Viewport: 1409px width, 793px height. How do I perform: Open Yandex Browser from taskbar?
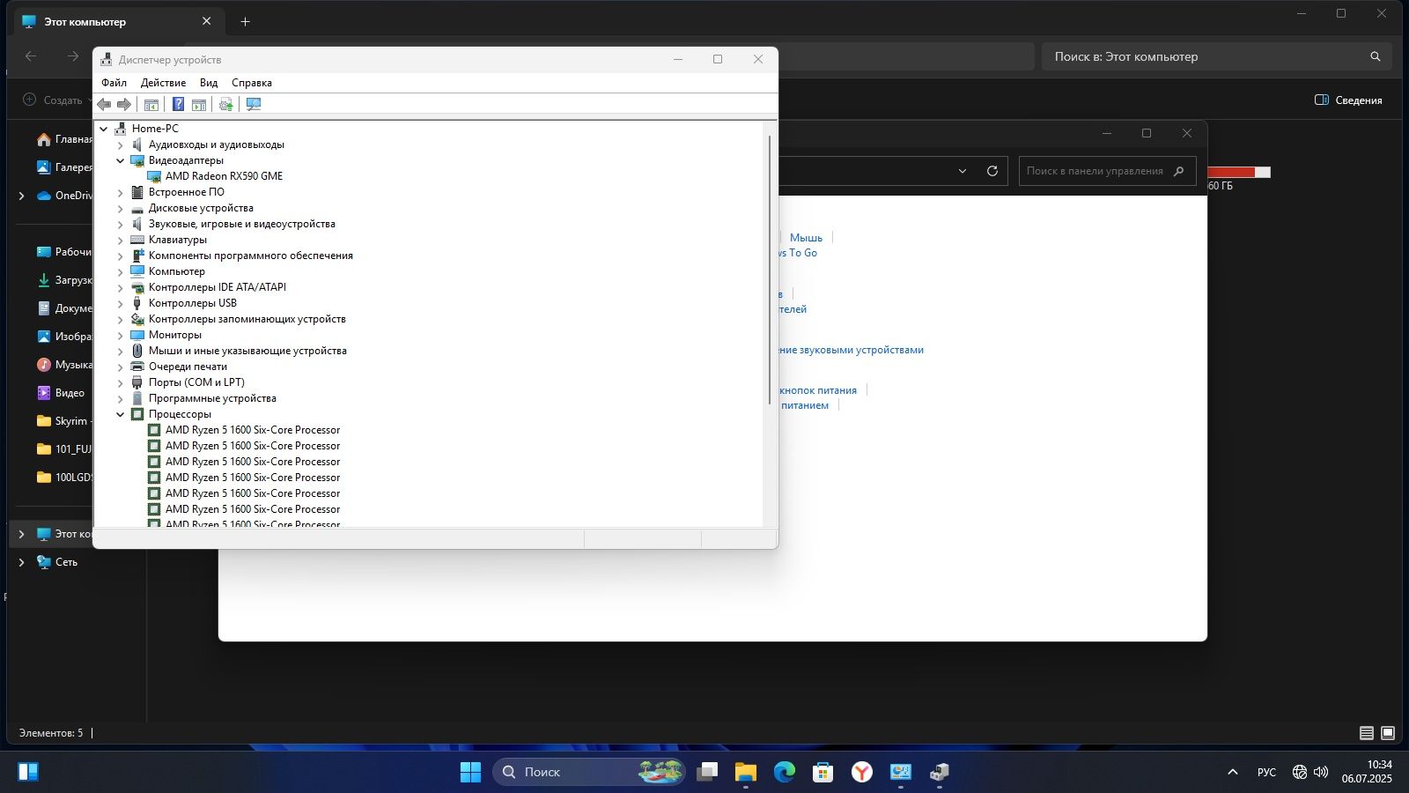861,772
